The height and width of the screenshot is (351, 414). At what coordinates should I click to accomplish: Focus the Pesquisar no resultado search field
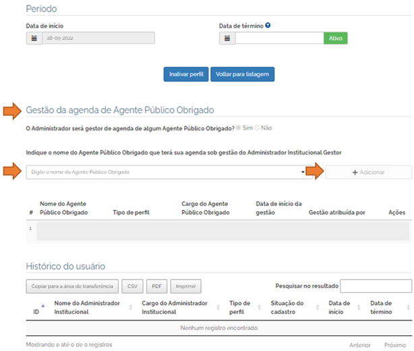click(x=376, y=286)
